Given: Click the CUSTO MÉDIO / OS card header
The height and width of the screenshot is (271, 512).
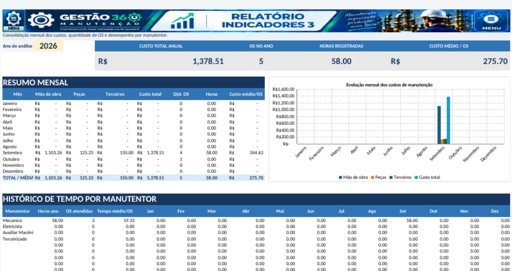Looking at the screenshot, I should [448, 46].
